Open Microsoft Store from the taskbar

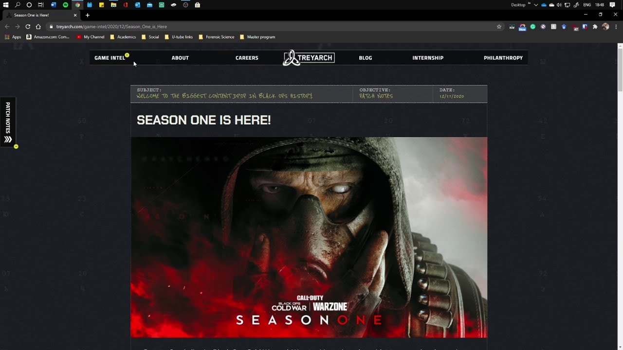click(197, 5)
